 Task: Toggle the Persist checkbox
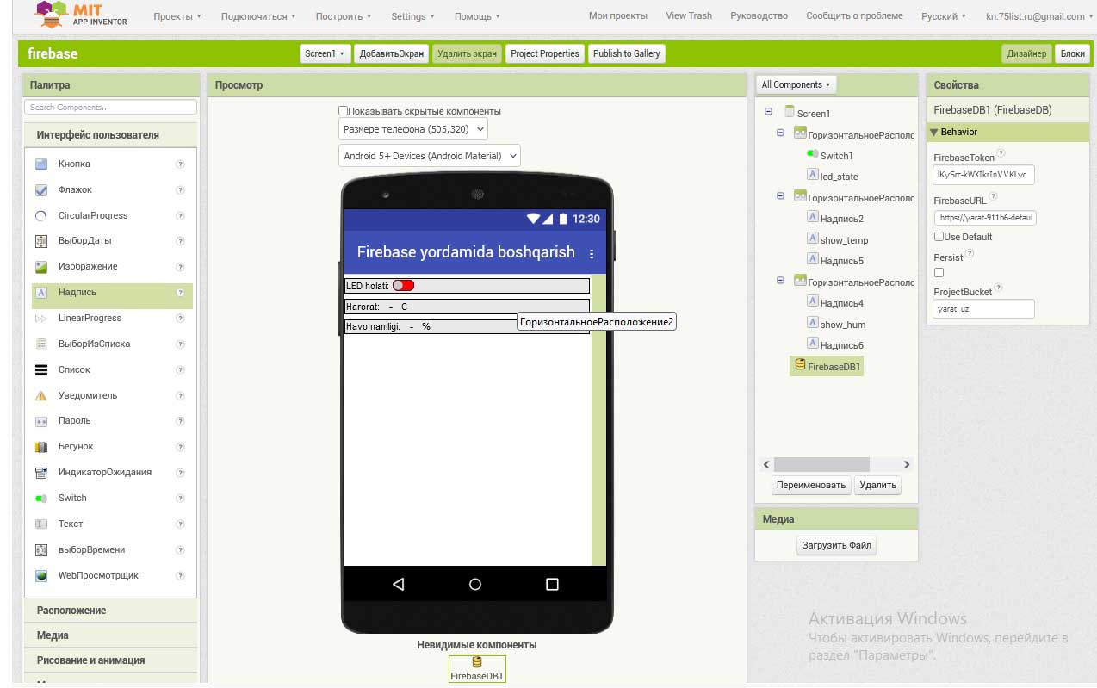point(939,273)
